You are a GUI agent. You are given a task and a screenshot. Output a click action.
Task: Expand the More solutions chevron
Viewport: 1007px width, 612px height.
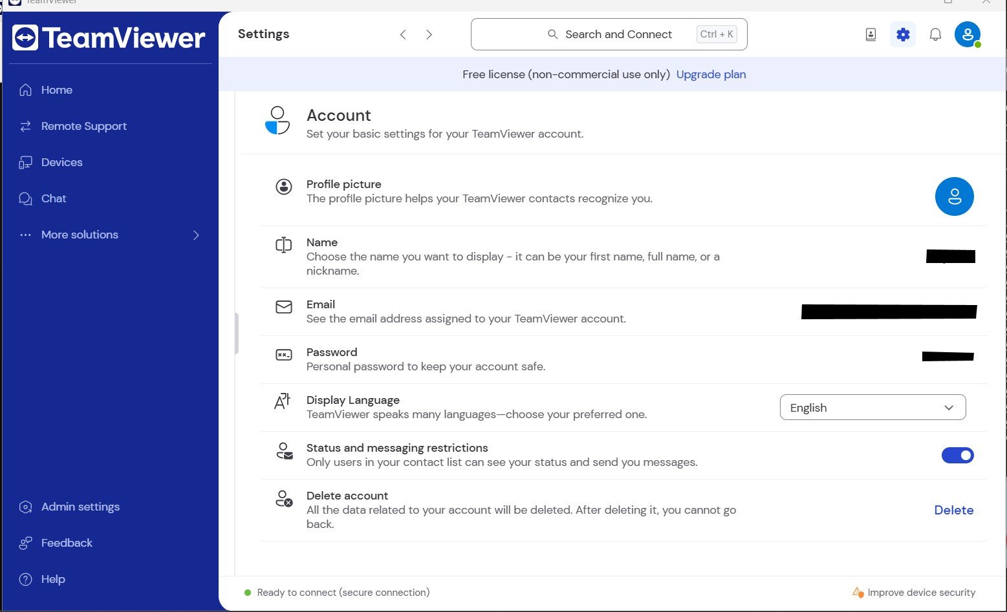click(x=196, y=235)
